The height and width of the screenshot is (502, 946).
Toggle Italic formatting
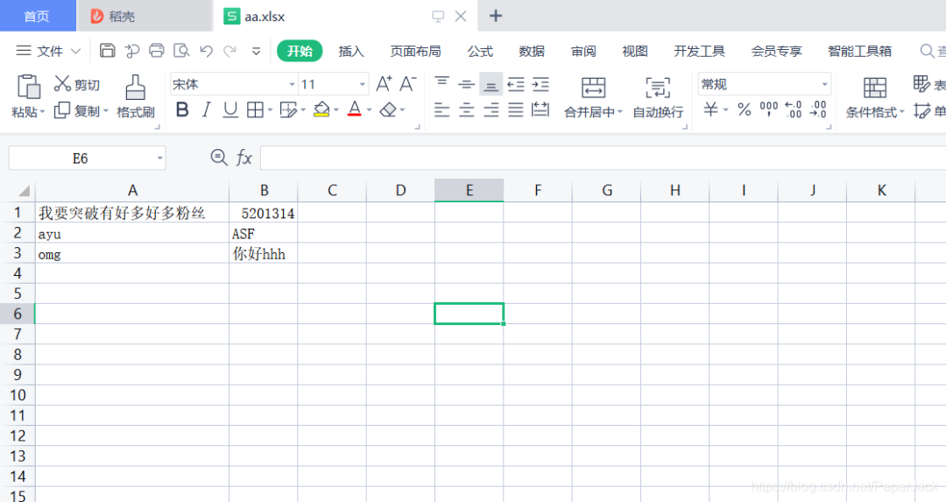point(207,110)
